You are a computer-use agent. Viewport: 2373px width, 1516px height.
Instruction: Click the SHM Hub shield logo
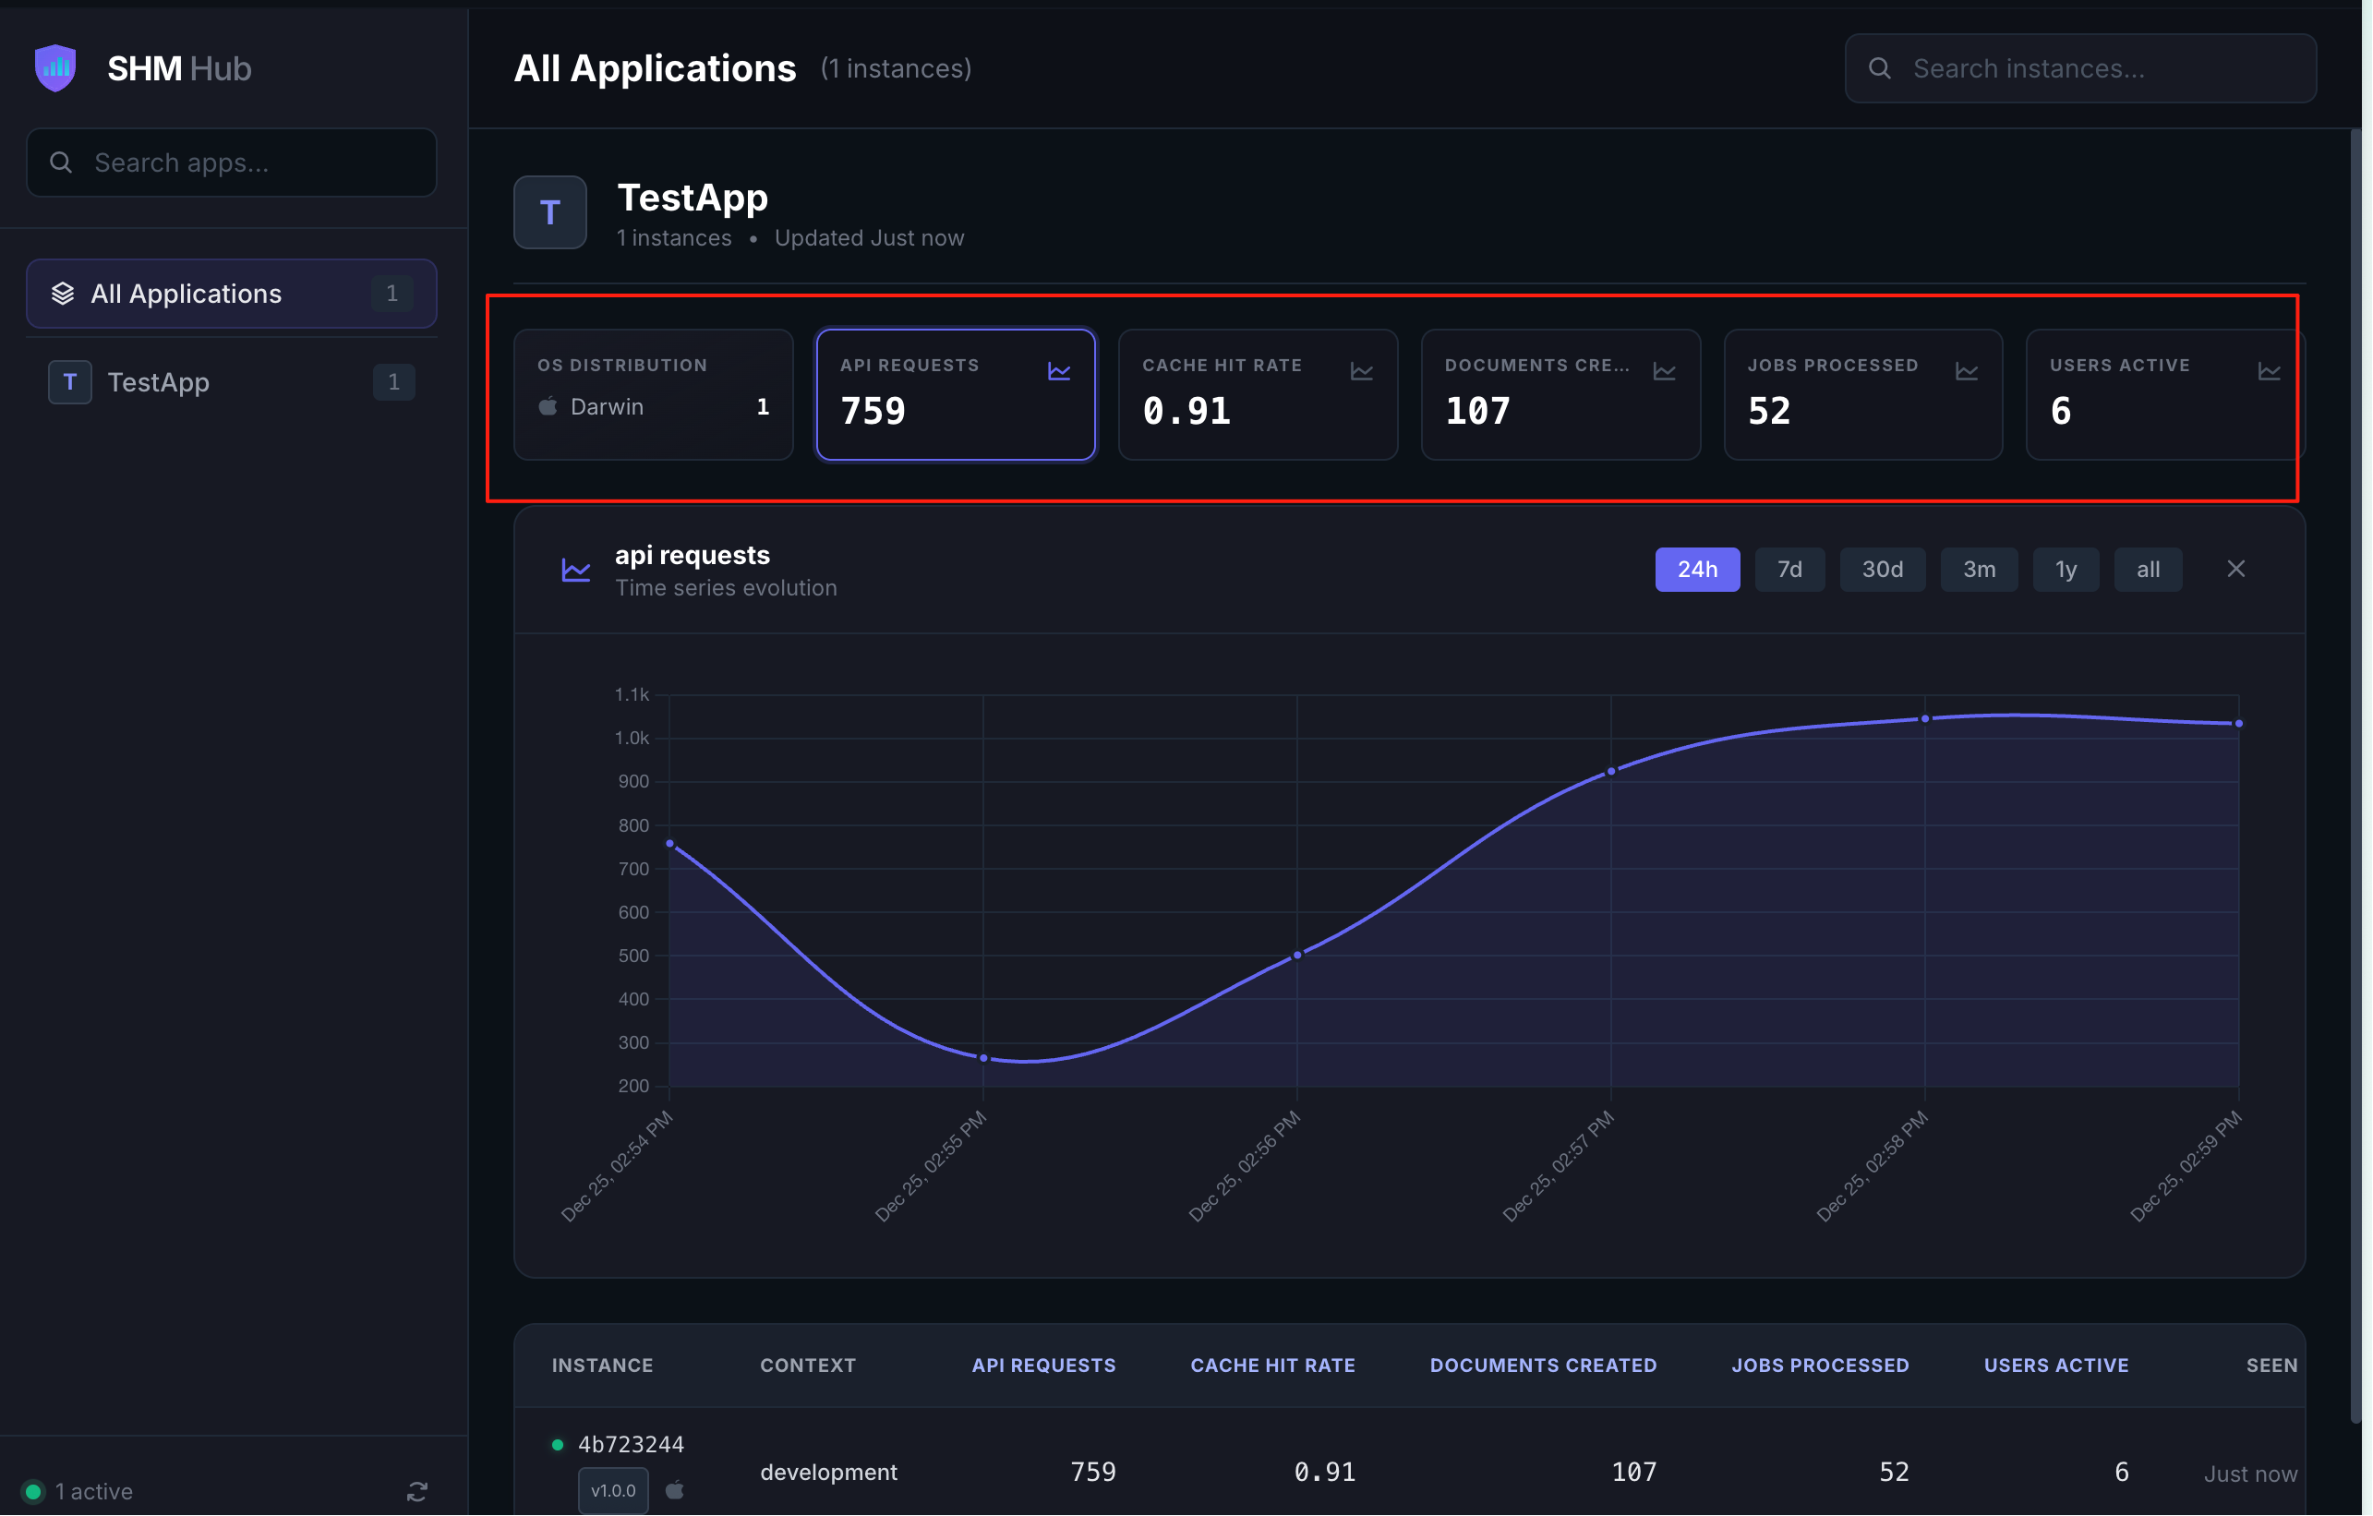click(55, 68)
